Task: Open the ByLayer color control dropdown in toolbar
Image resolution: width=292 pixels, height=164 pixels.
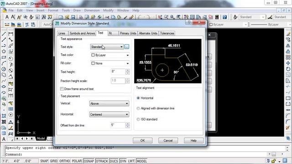Action: (229, 25)
